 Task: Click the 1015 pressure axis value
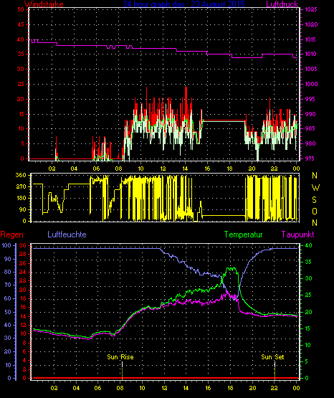pos(310,39)
